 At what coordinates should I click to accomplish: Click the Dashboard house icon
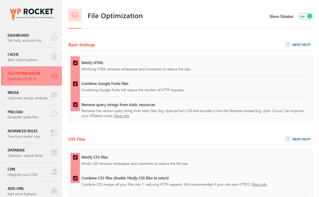point(54,38)
